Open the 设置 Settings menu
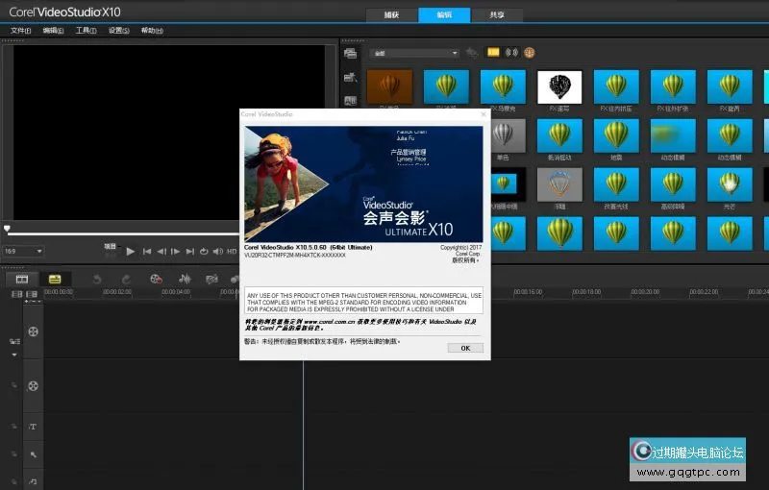 [118, 31]
